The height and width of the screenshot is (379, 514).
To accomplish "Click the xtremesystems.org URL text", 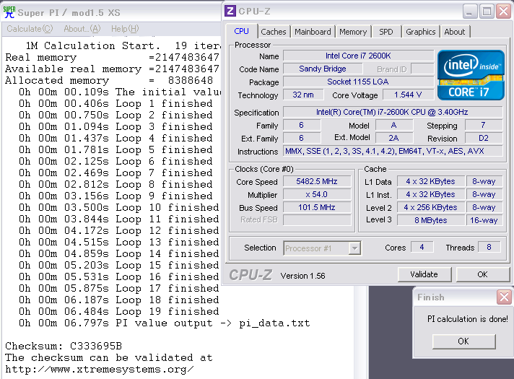I will click(x=100, y=370).
